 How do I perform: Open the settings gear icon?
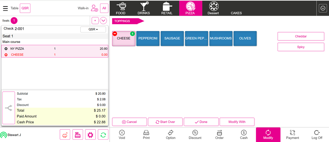[90, 135]
